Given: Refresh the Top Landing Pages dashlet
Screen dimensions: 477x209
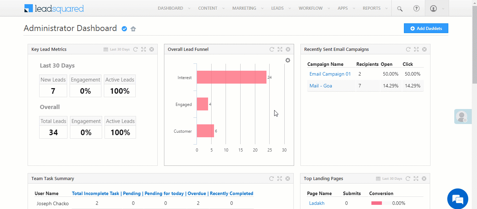Looking at the screenshot, I should tap(408, 179).
